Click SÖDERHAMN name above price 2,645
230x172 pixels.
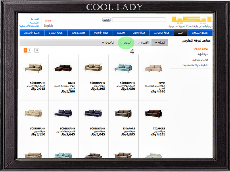click(x=68, y=128)
